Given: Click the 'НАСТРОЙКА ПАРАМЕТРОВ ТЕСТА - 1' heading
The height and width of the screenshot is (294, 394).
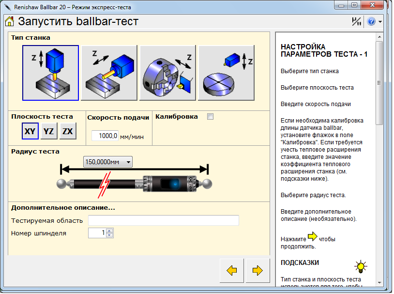Looking at the screenshot, I should (324, 50).
